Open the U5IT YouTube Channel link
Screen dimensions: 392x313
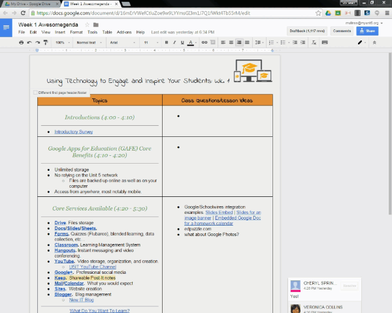[x=93, y=267]
